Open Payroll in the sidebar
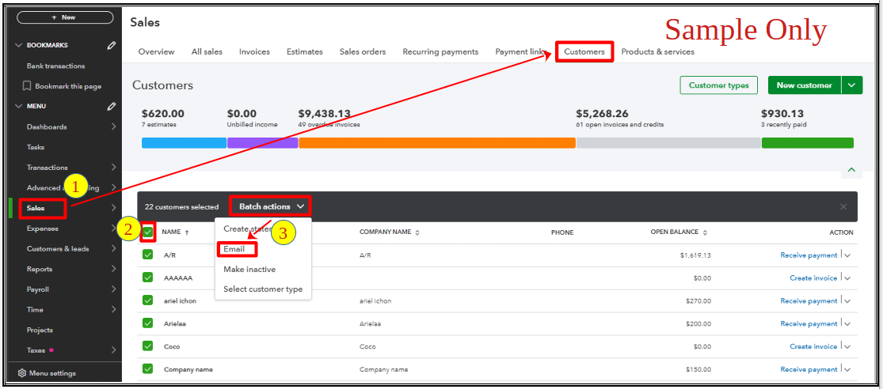The width and height of the screenshot is (883, 389). (x=38, y=289)
